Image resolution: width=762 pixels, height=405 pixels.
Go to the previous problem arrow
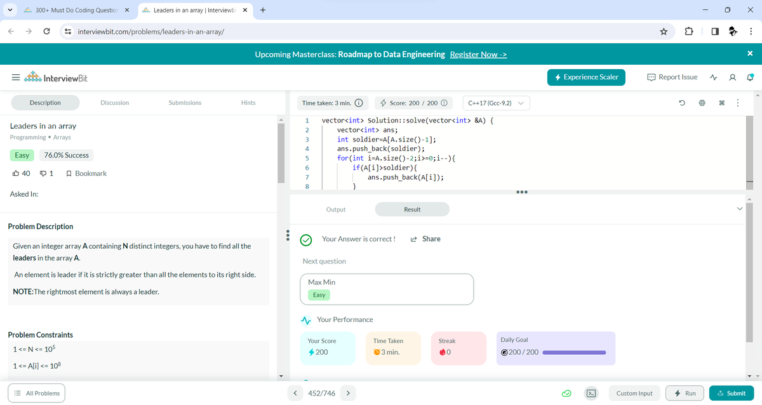pyautogui.click(x=295, y=394)
